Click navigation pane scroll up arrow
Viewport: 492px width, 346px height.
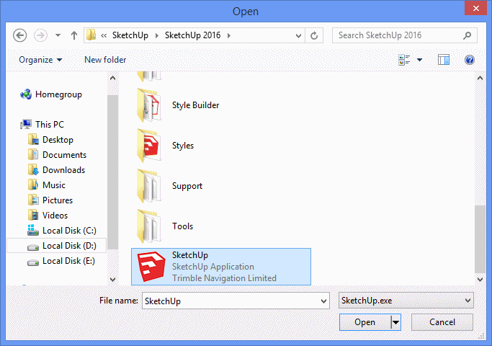112,78
